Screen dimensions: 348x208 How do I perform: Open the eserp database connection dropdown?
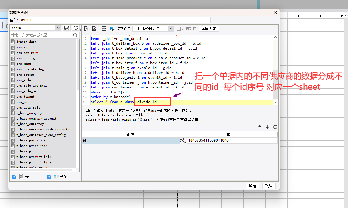(58, 28)
